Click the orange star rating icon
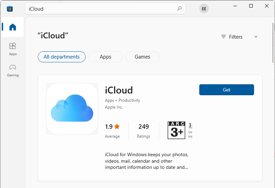 pos(117,127)
